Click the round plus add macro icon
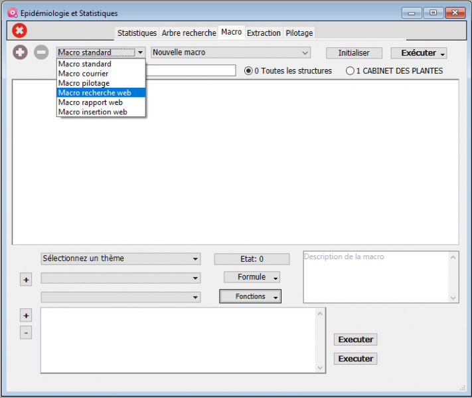This screenshot has height=398, width=472. point(21,52)
